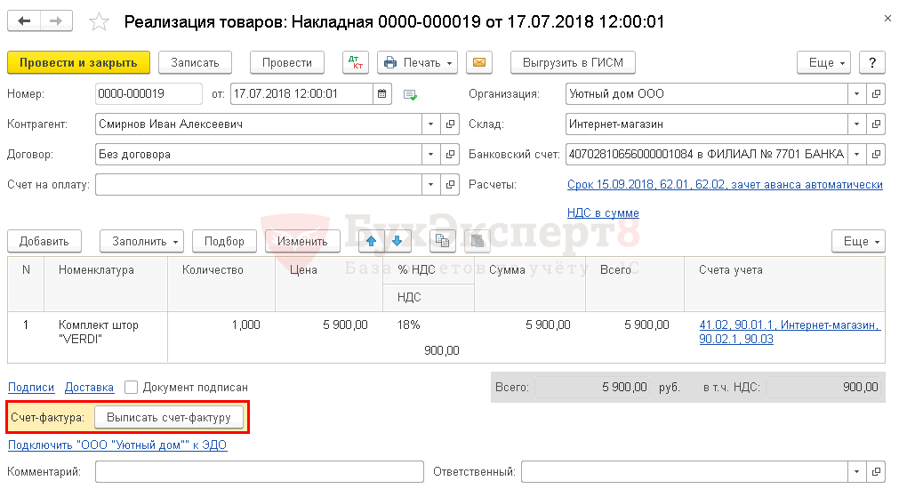Open the Склад dropdown list
This screenshot has height=489, width=899.
(856, 124)
